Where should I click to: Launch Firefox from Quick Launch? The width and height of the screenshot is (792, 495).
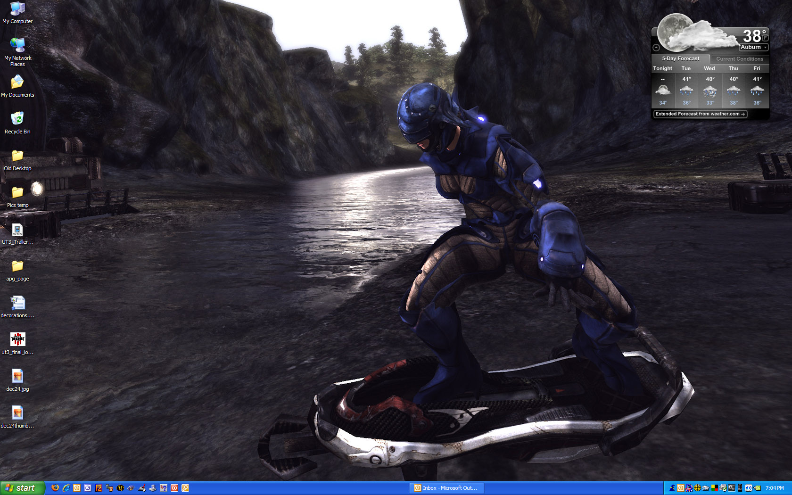pyautogui.click(x=55, y=488)
